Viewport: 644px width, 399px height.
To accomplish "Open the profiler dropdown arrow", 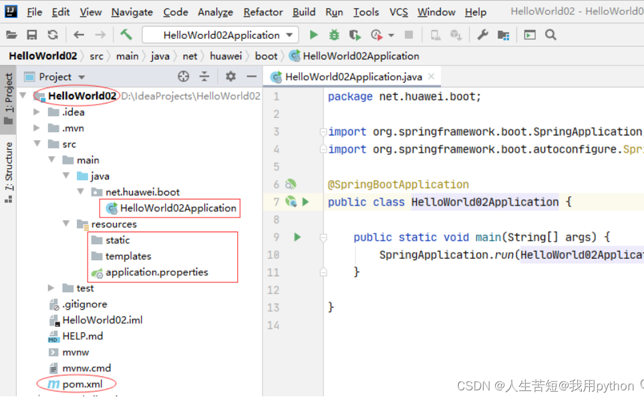I will point(391,35).
